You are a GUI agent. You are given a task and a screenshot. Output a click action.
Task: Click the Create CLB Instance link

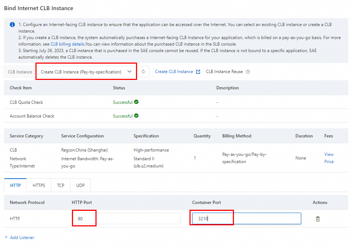[174, 72]
